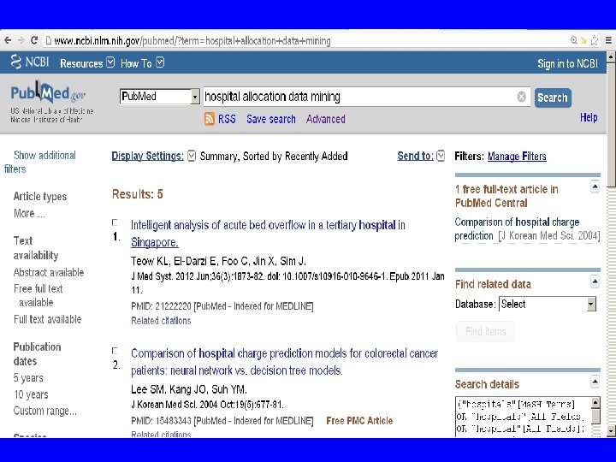616x462 pixels.
Task: Click the PubMed.gov logo
Action: pyautogui.click(x=48, y=93)
